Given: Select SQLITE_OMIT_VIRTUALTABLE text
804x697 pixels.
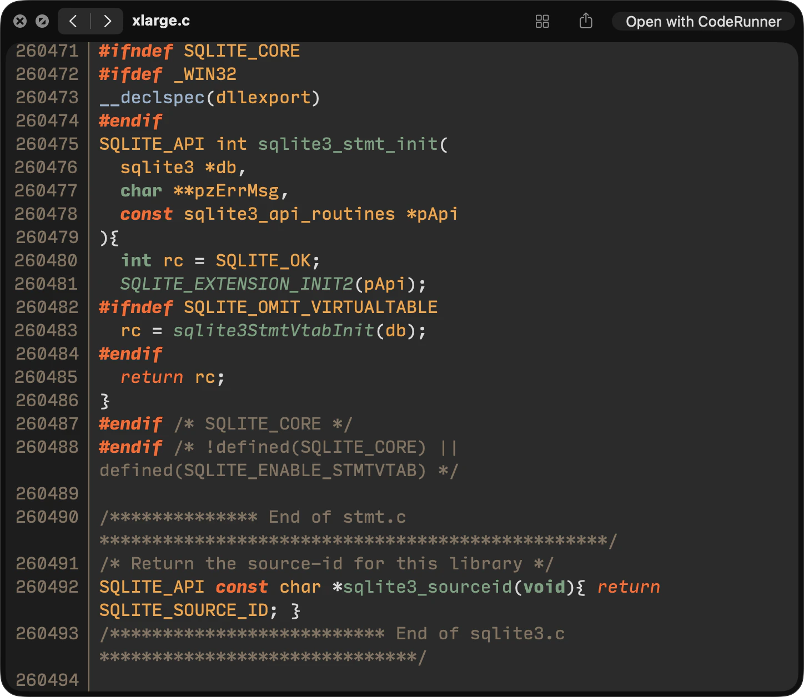Looking at the screenshot, I should 311,307.
